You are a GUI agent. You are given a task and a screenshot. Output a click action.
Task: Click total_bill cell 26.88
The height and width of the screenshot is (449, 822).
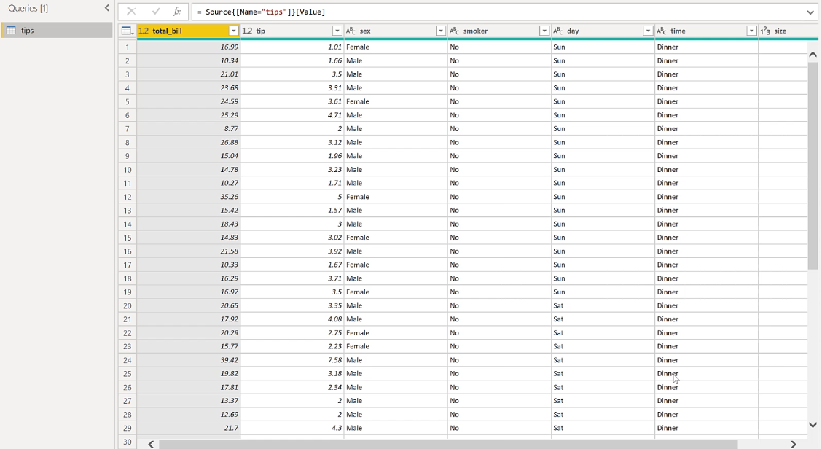188,143
